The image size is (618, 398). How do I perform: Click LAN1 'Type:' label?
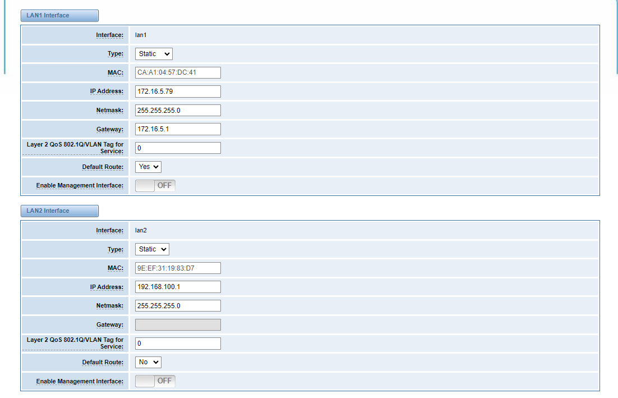coord(116,54)
